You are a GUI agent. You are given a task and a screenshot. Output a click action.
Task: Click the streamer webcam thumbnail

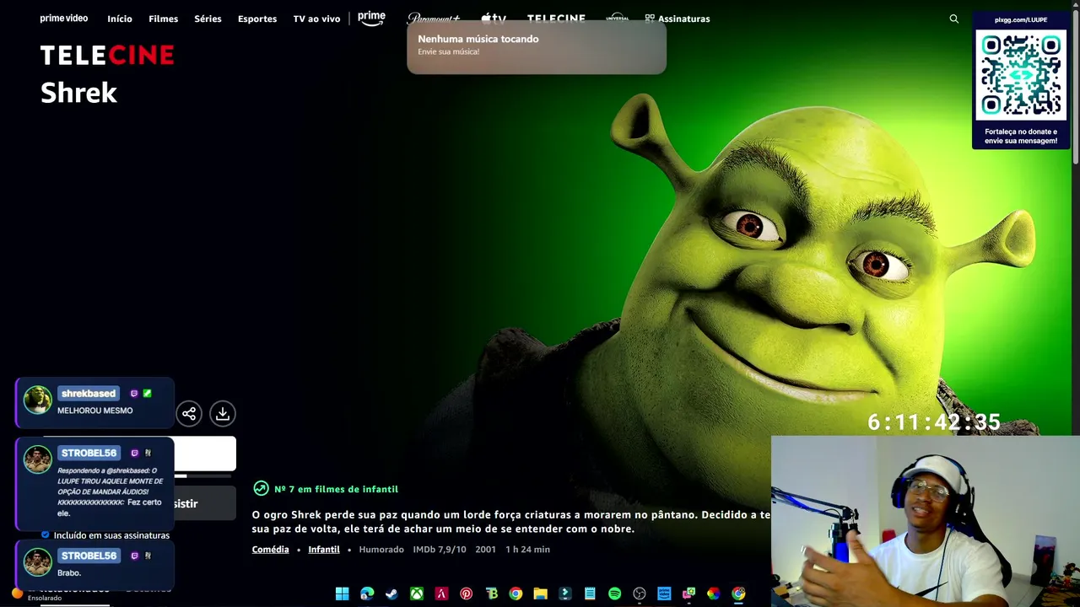click(926, 521)
